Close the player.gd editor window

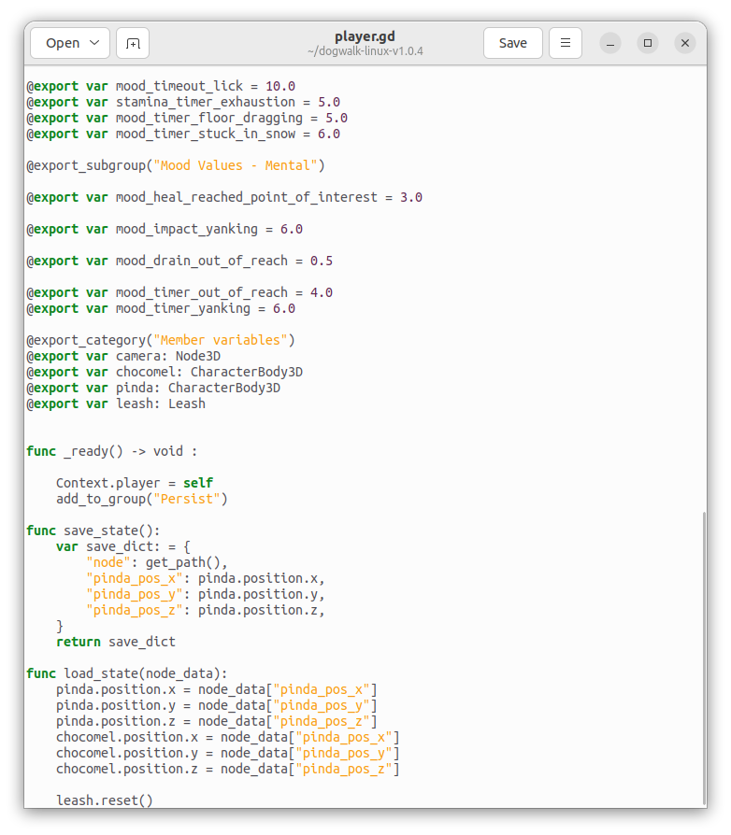[684, 43]
